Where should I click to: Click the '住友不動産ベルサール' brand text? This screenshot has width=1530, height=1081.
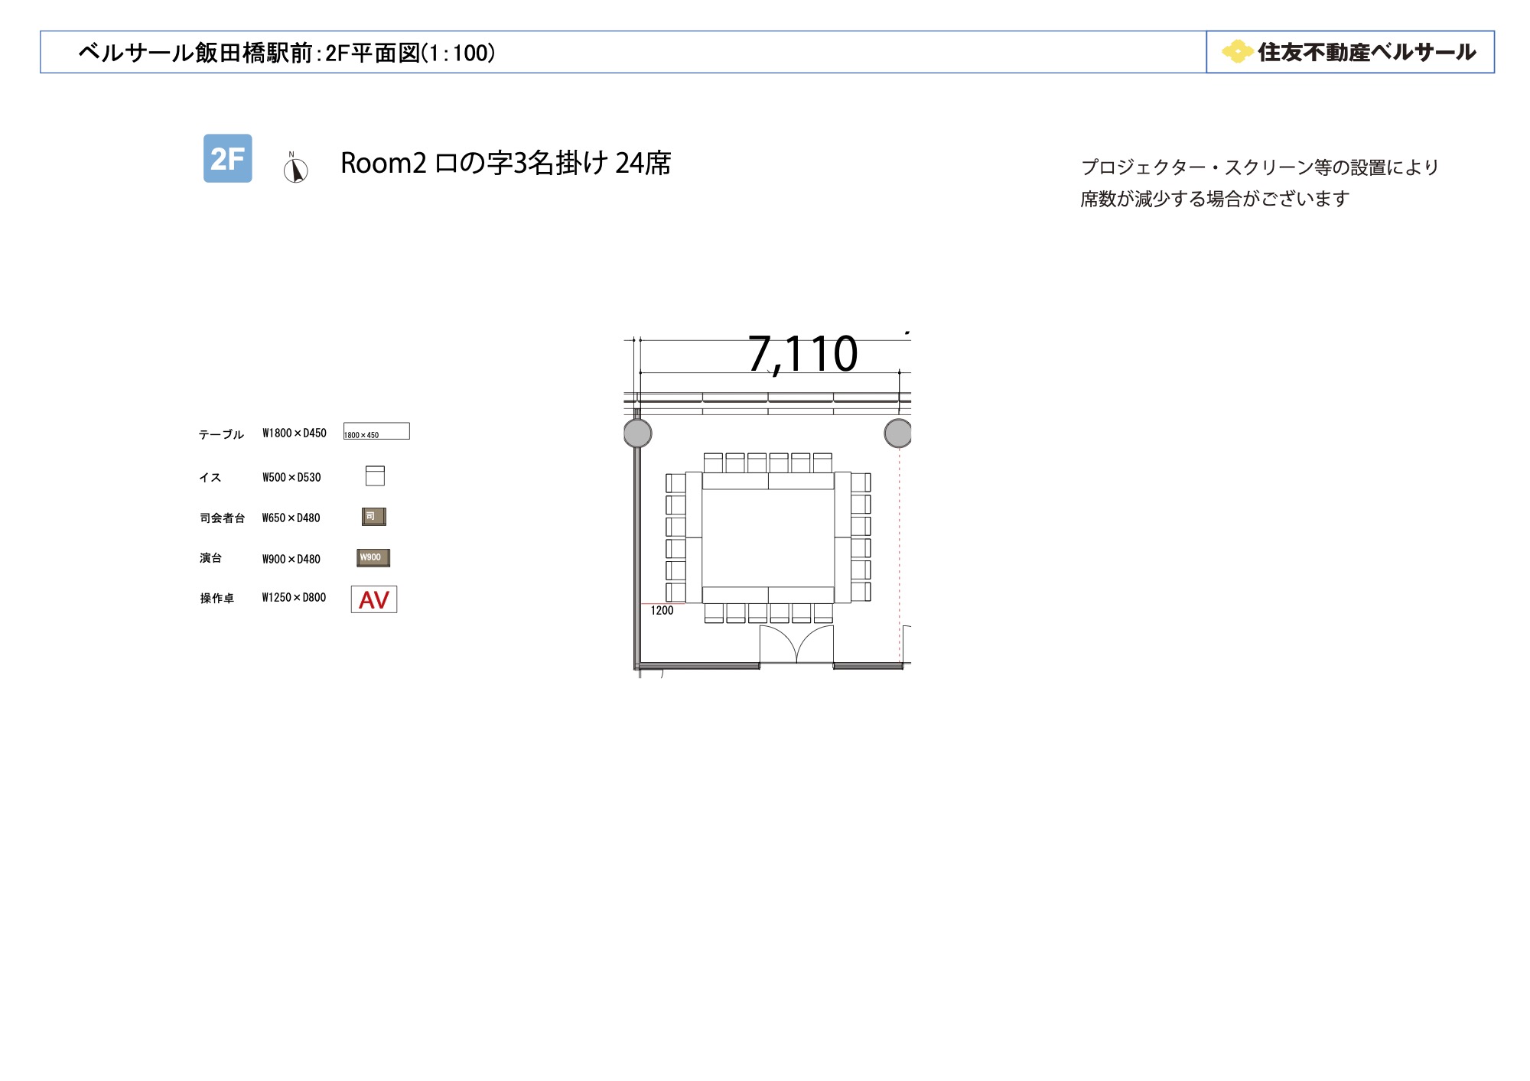tap(1366, 52)
